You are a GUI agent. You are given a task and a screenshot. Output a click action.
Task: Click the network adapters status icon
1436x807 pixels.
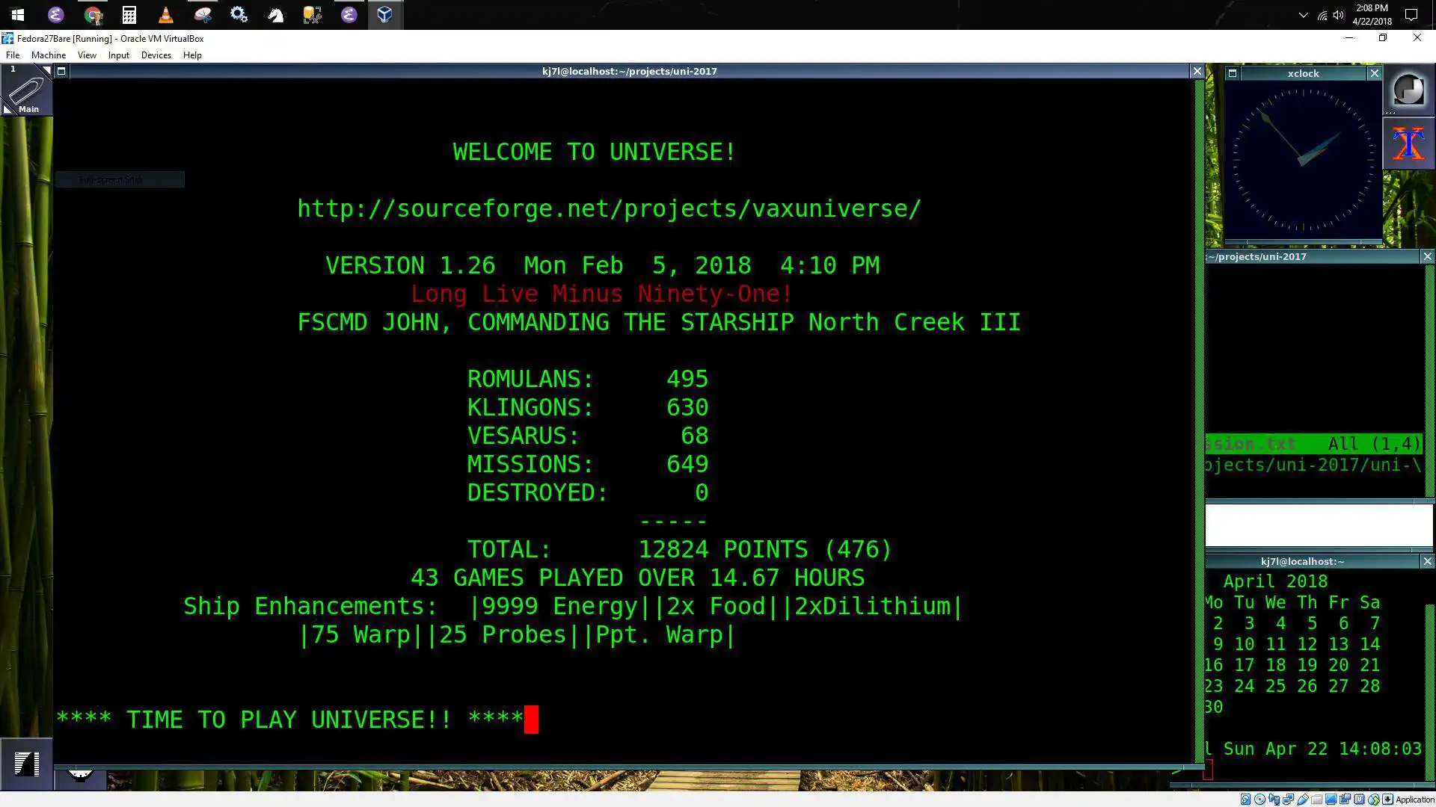1288,800
